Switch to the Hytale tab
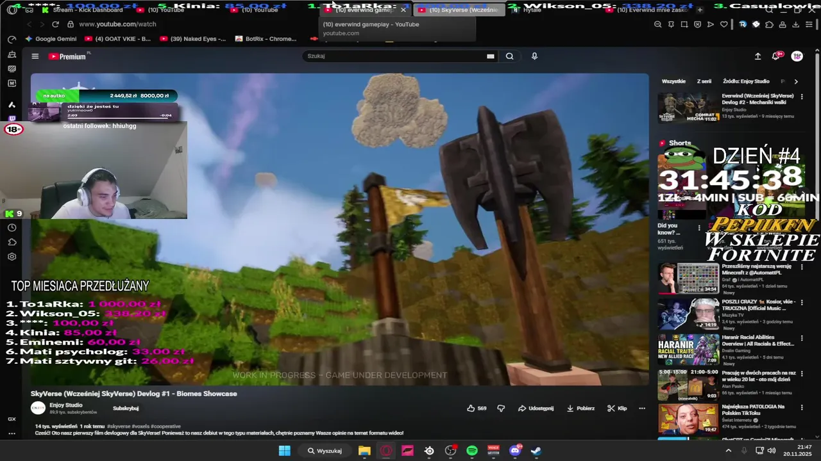The image size is (821, 461). 532,10
